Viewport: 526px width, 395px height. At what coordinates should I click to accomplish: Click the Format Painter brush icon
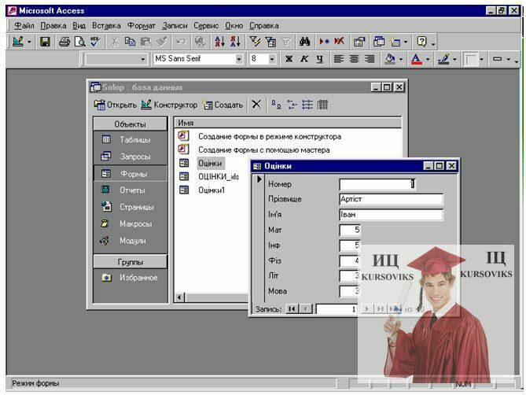tap(162, 42)
